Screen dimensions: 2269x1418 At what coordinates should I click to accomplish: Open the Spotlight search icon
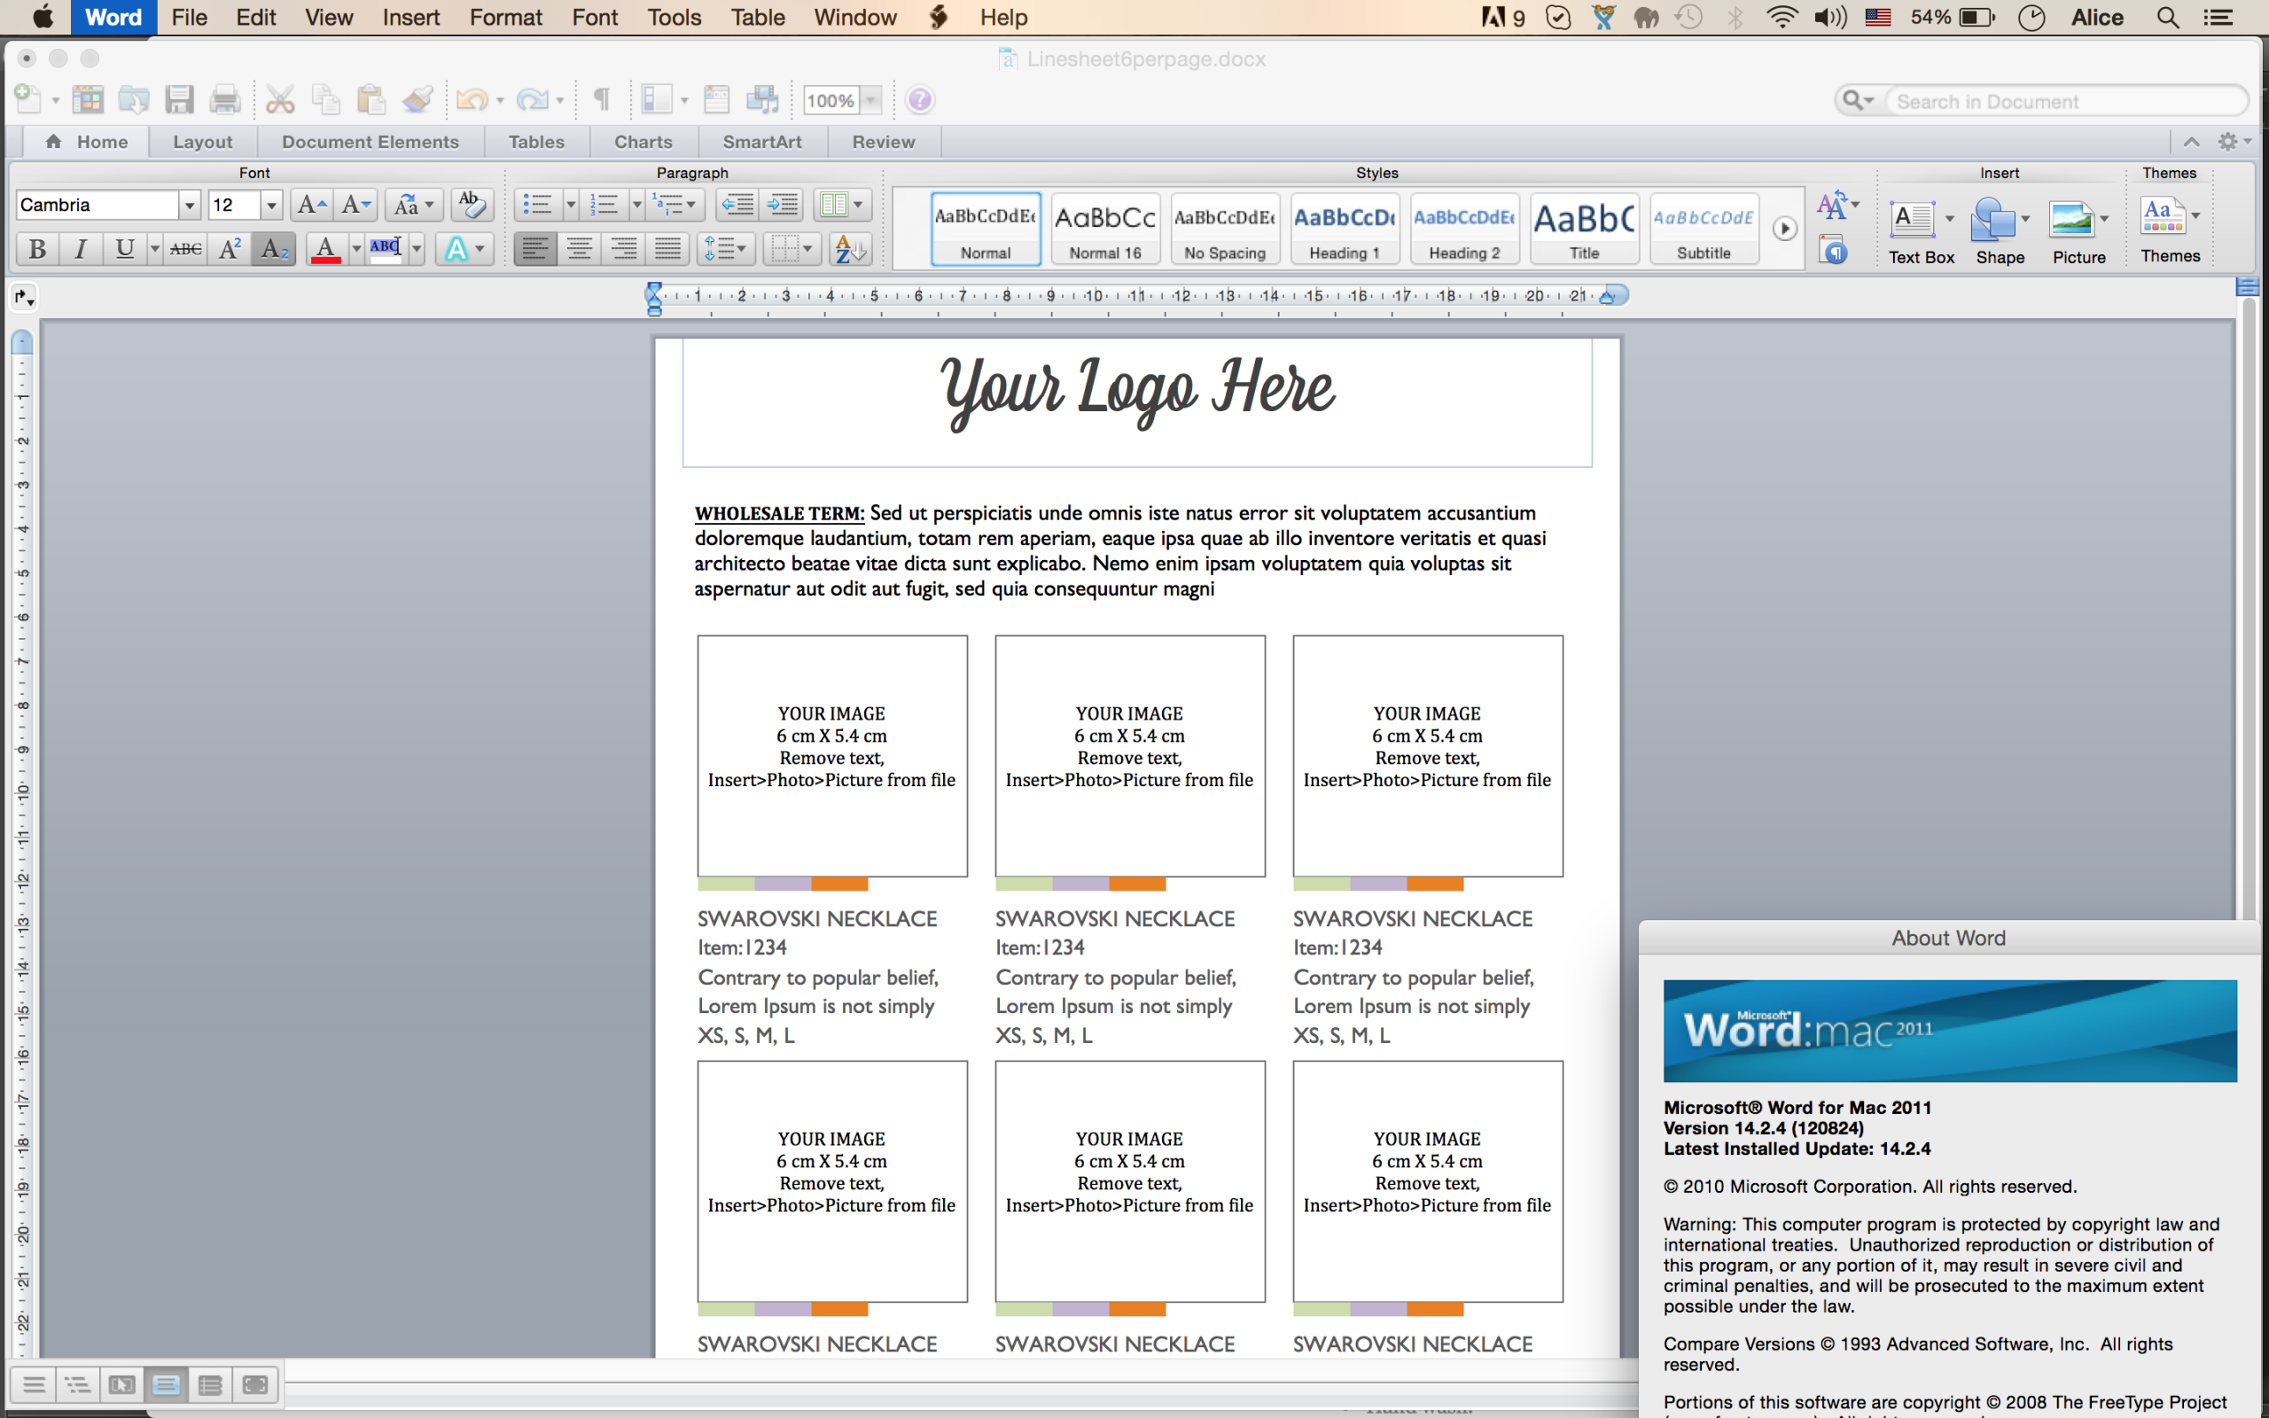[x=2167, y=18]
